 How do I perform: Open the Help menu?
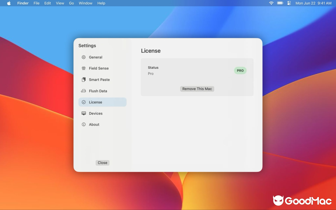click(x=101, y=3)
